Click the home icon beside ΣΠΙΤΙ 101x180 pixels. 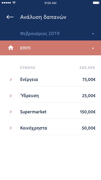coord(11,48)
